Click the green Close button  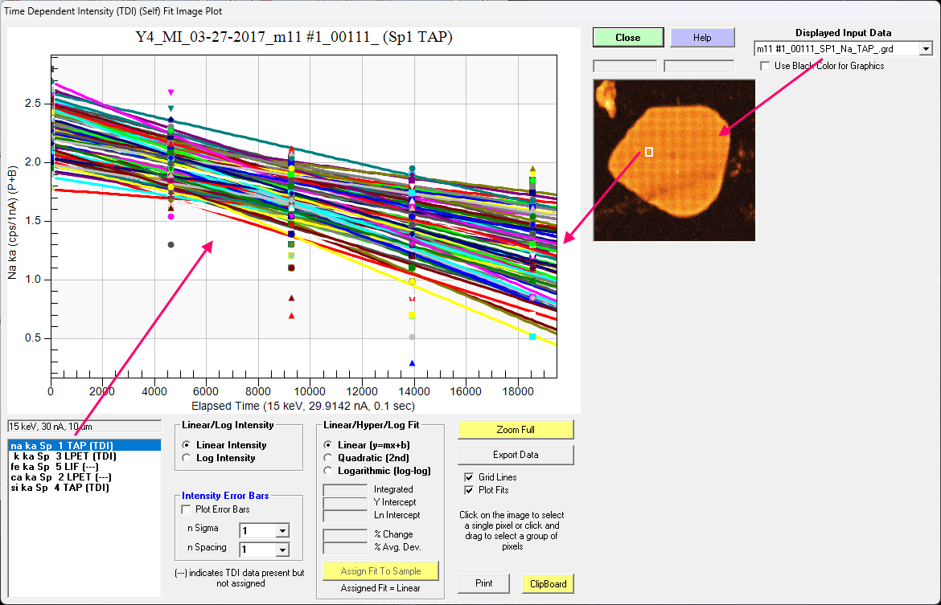pyautogui.click(x=627, y=38)
